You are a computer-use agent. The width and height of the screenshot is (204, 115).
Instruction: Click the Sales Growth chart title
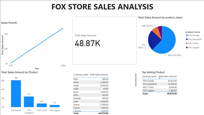click(9, 23)
